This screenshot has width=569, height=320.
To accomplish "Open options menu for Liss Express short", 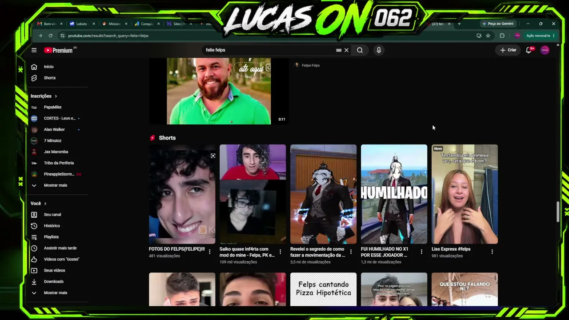I will (492, 252).
